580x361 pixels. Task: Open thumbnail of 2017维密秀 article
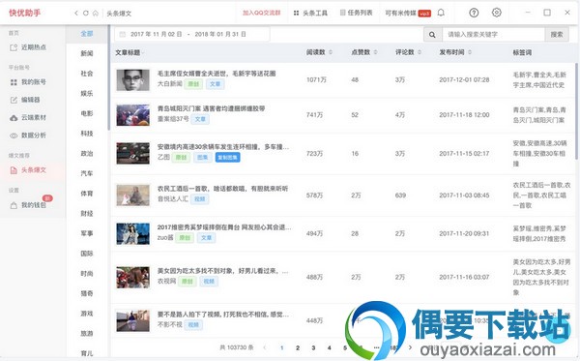[x=133, y=233]
